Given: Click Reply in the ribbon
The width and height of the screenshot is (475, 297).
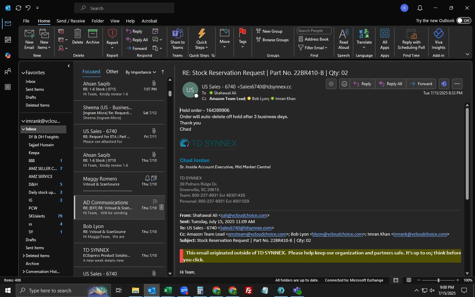Looking at the screenshot, I should point(134,31).
